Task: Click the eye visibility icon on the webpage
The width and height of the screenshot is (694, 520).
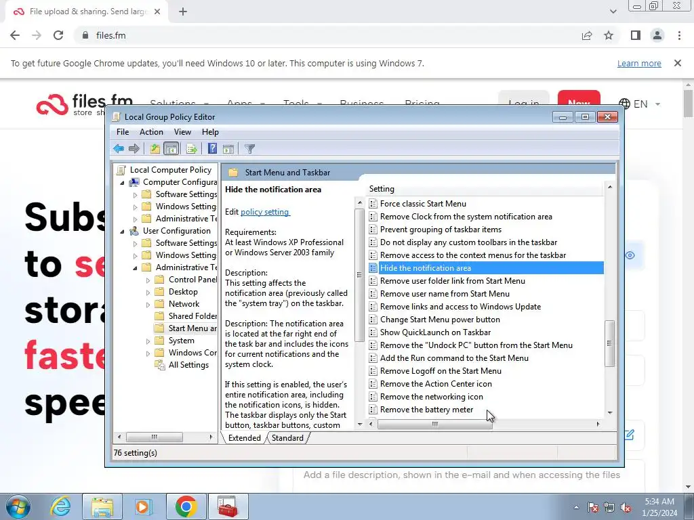Action: pos(630,255)
